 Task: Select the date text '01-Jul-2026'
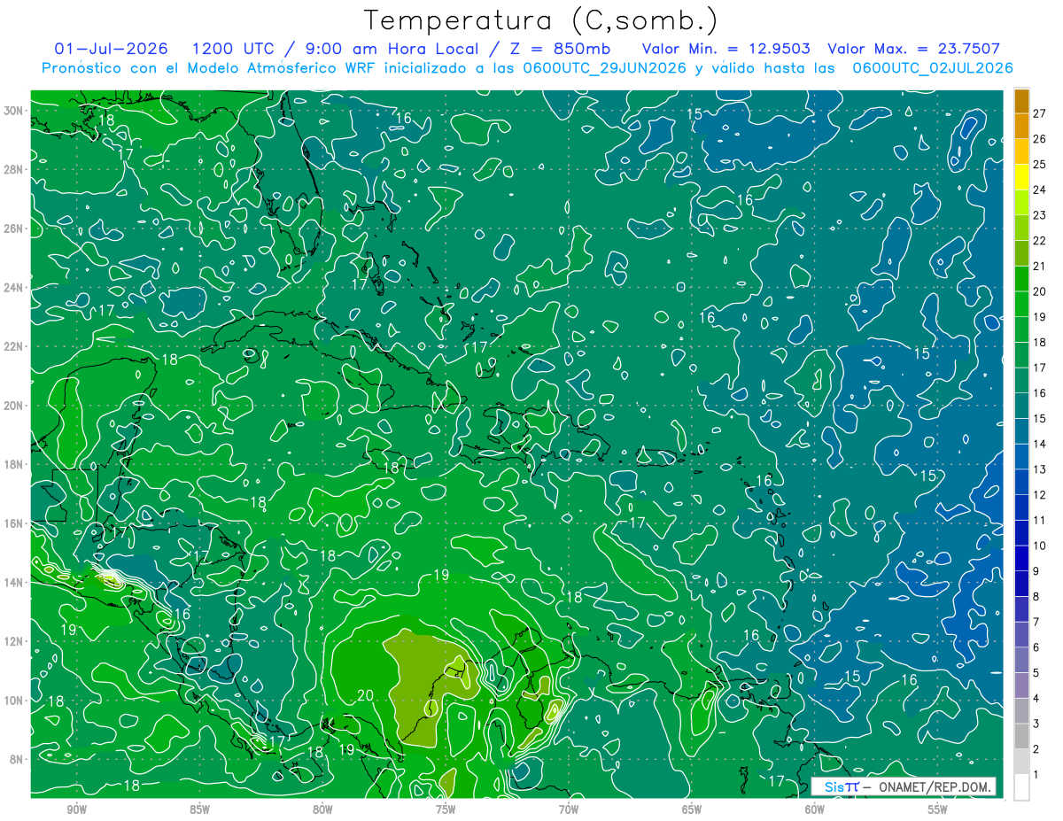(x=110, y=49)
